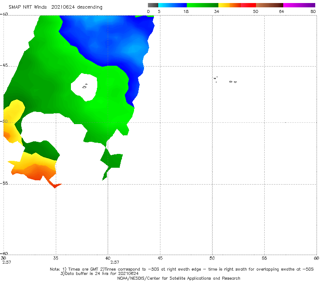Click the red wind tip near -55 latitude
The width and height of the screenshot is (320, 281).
point(55,185)
